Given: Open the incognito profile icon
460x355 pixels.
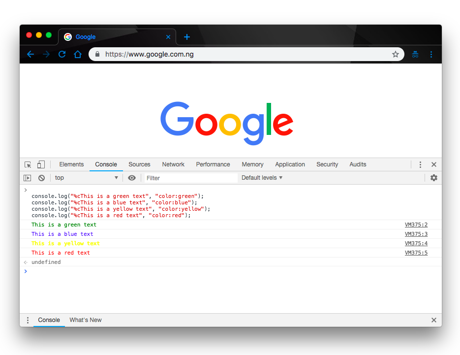Looking at the screenshot, I should tap(415, 54).
